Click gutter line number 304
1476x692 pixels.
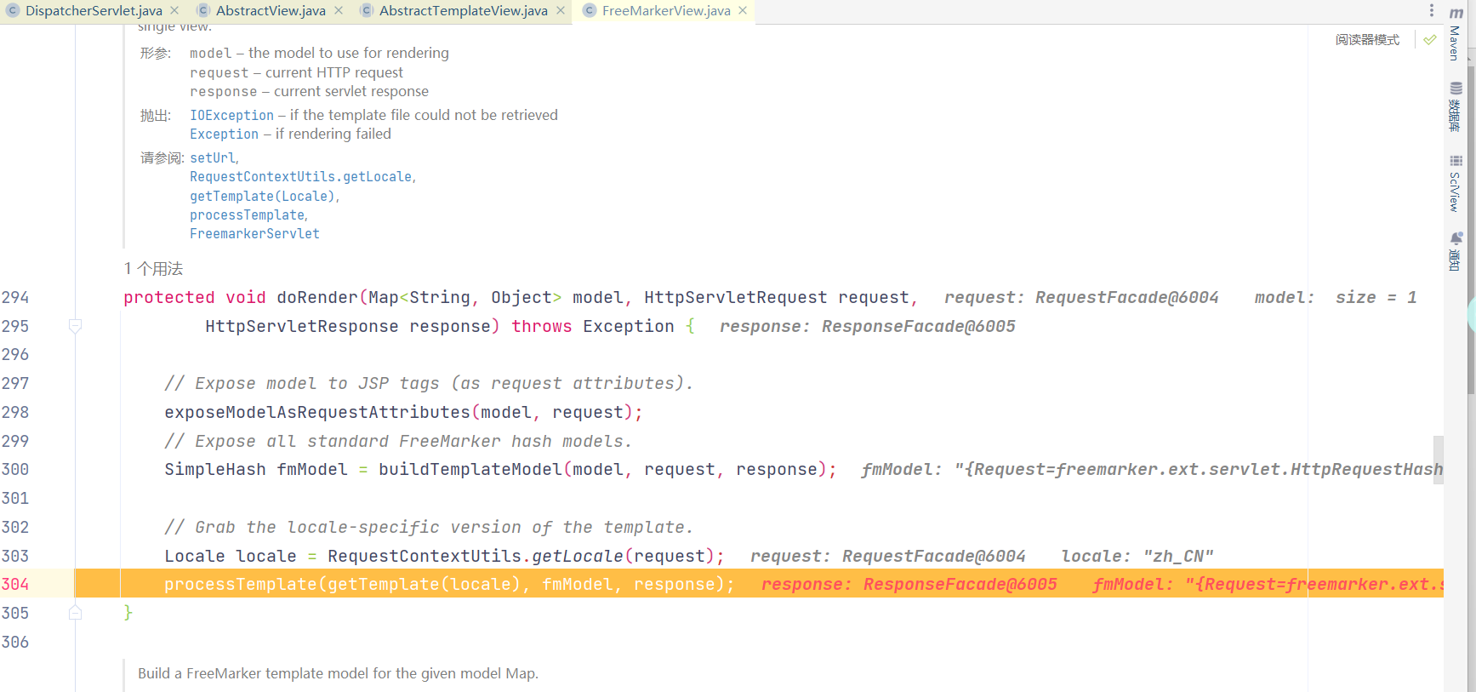coord(15,584)
